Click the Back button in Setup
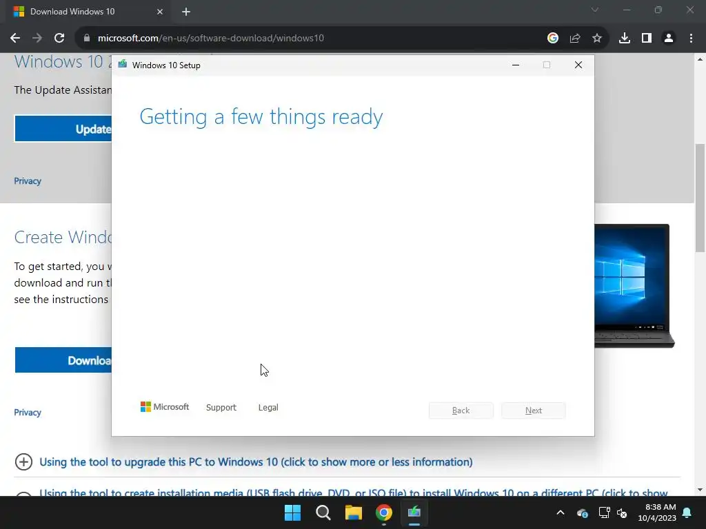 (461, 411)
